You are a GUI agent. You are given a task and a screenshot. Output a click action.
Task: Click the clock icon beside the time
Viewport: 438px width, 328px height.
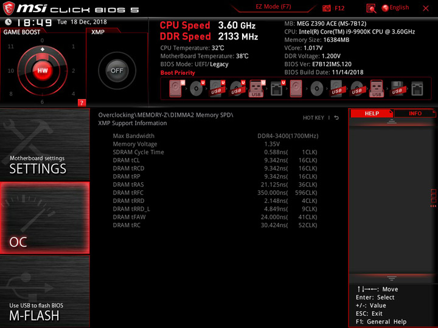pos(9,22)
